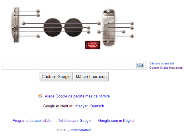Image resolution: width=184 pixels, height=138 pixels.
Task: Open Programe de publicitate link
Action: 32,121
